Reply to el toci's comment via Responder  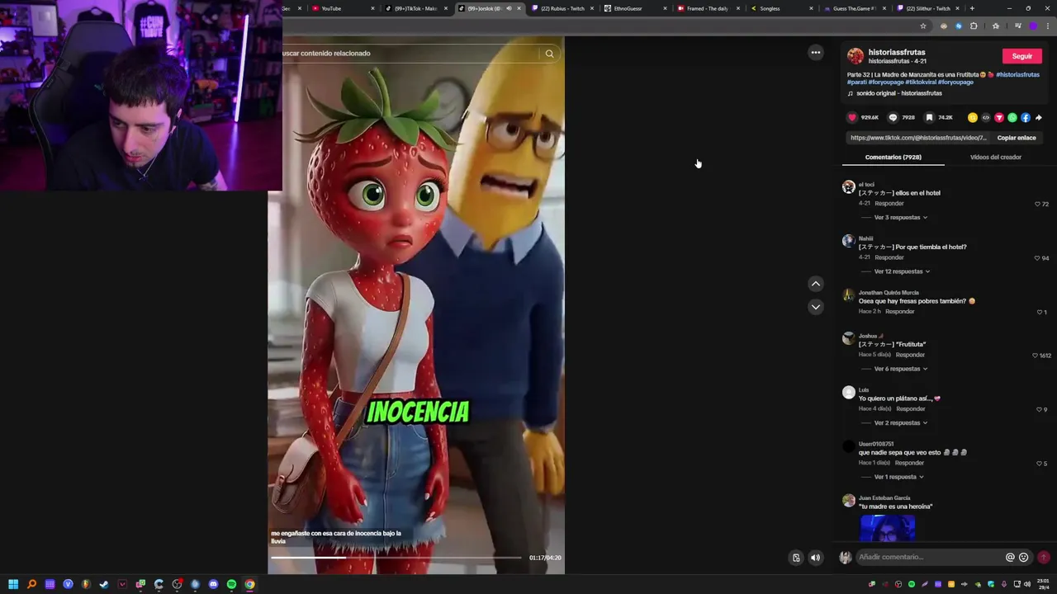[x=889, y=203]
